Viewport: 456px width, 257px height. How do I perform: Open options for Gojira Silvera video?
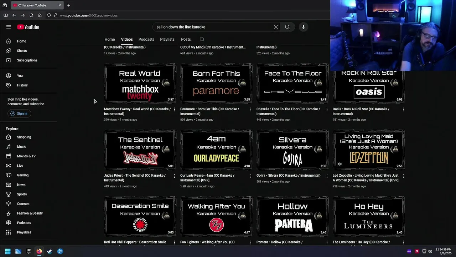tap(327, 176)
